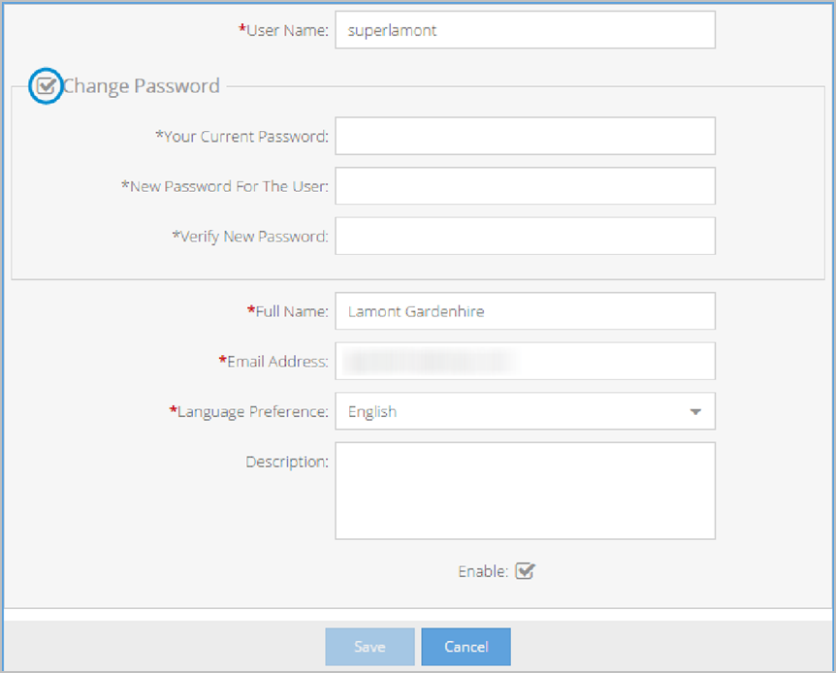Select the New Password For The User field
The width and height of the screenshot is (836, 673).
coord(524,186)
